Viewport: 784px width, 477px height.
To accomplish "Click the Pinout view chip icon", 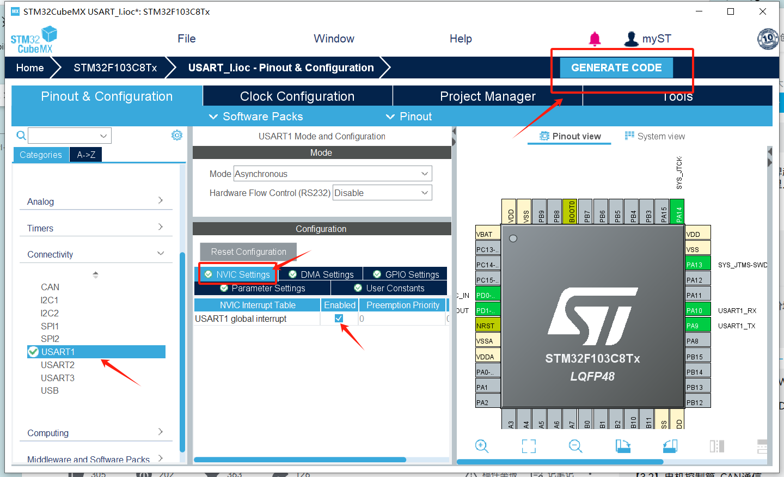I will pyautogui.click(x=544, y=136).
